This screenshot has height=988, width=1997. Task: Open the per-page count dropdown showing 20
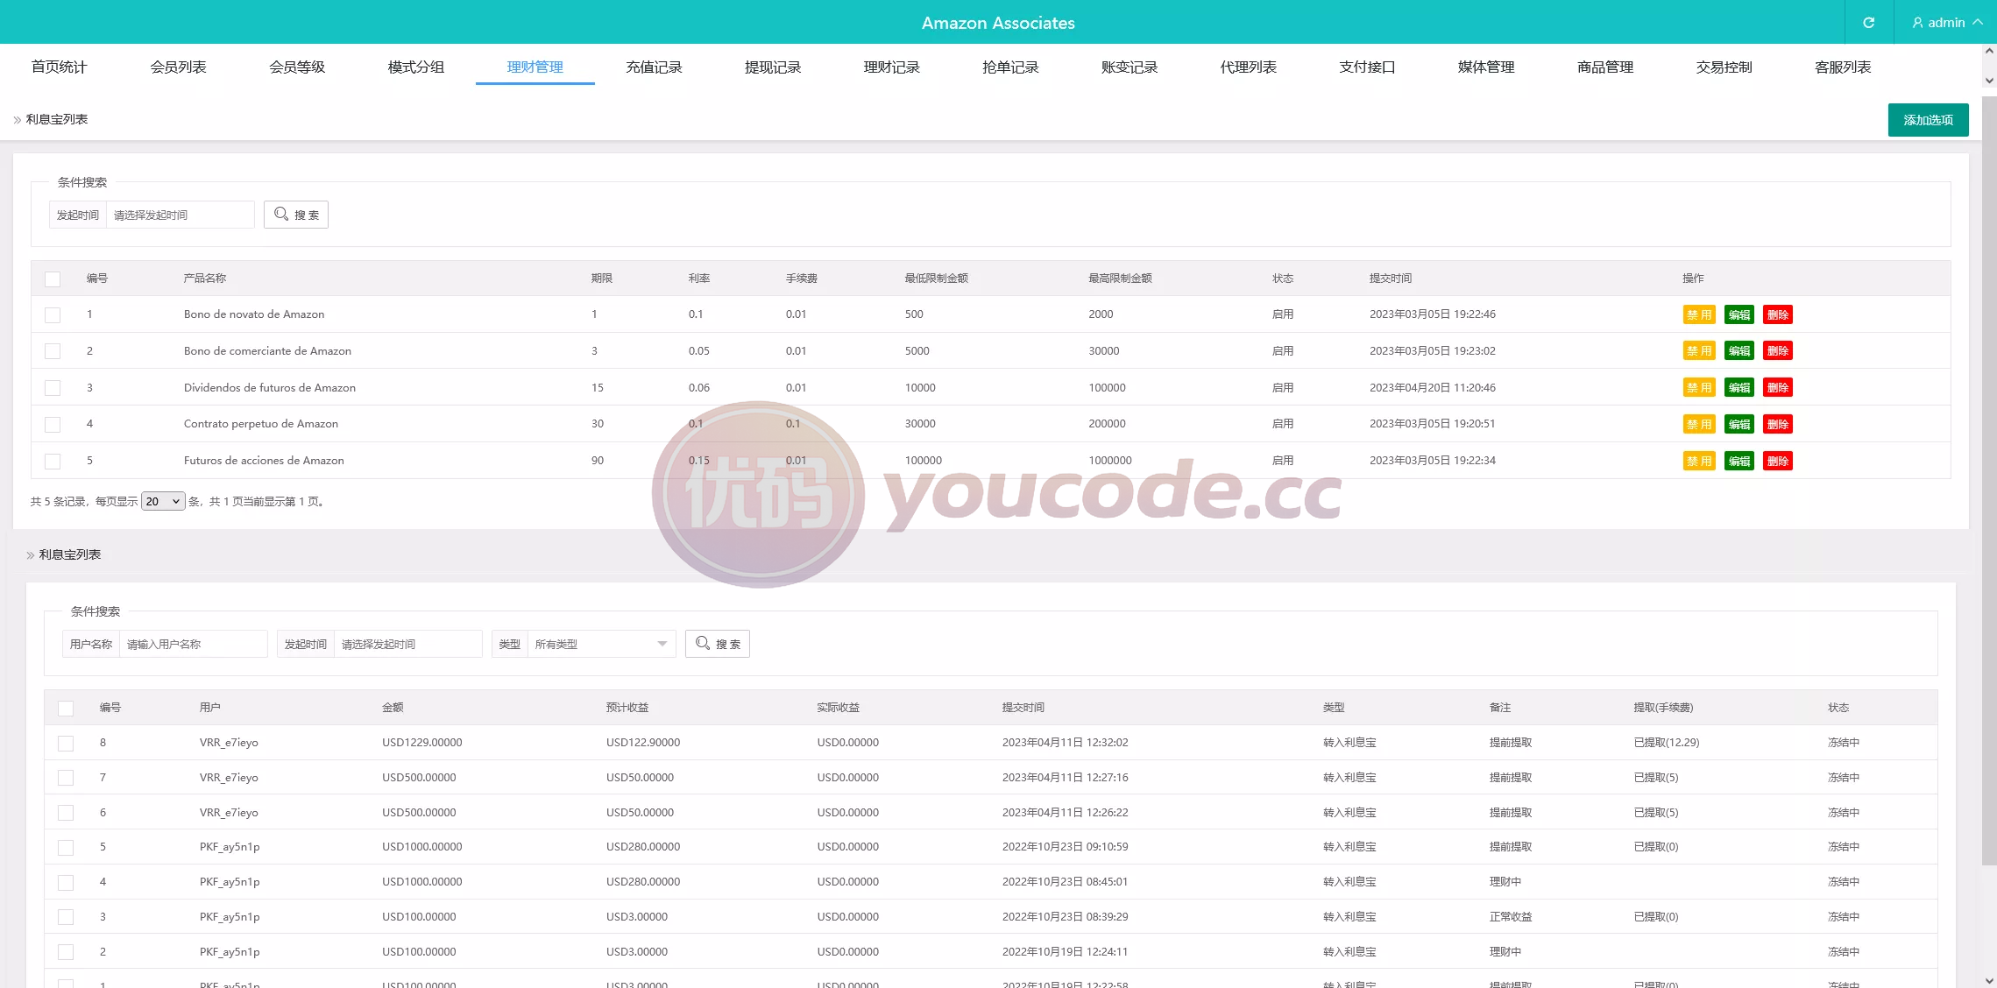click(163, 501)
